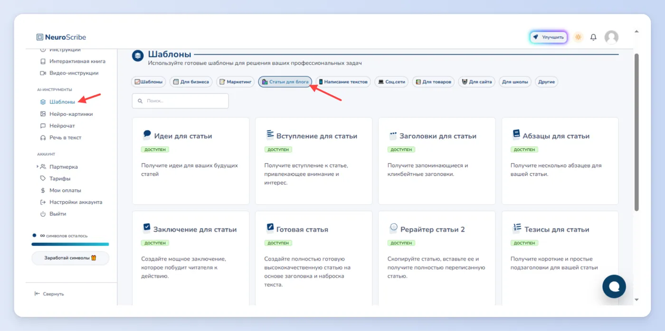Toggle the sun theme switch
The height and width of the screenshot is (331, 665).
tap(578, 37)
